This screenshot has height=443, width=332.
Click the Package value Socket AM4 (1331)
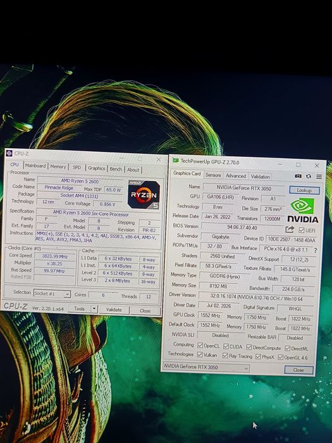[79, 195]
